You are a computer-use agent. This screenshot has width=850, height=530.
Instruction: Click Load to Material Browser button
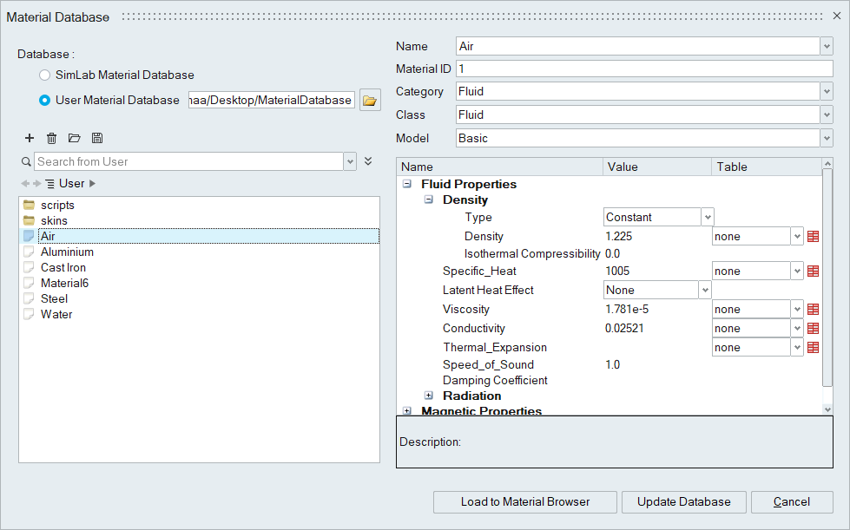click(x=525, y=501)
